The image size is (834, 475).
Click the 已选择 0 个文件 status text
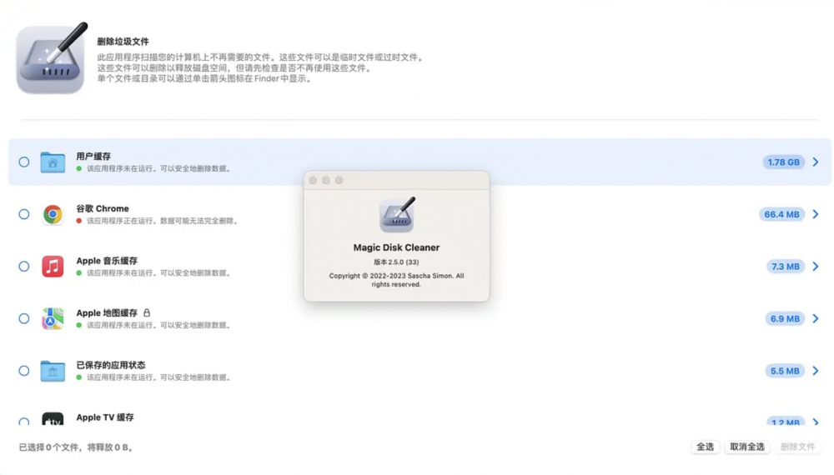(76, 447)
